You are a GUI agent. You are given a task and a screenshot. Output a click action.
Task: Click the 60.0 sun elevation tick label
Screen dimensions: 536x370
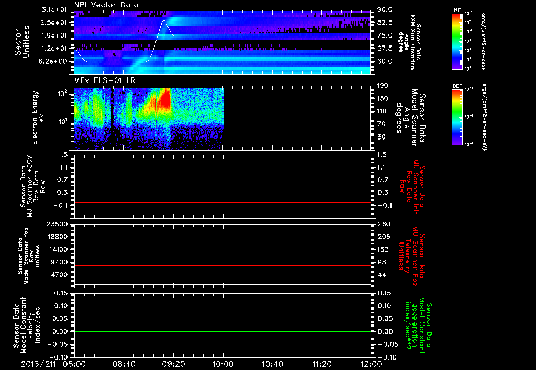point(385,61)
